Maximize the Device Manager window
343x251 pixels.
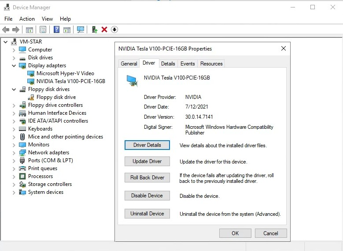(313, 7)
